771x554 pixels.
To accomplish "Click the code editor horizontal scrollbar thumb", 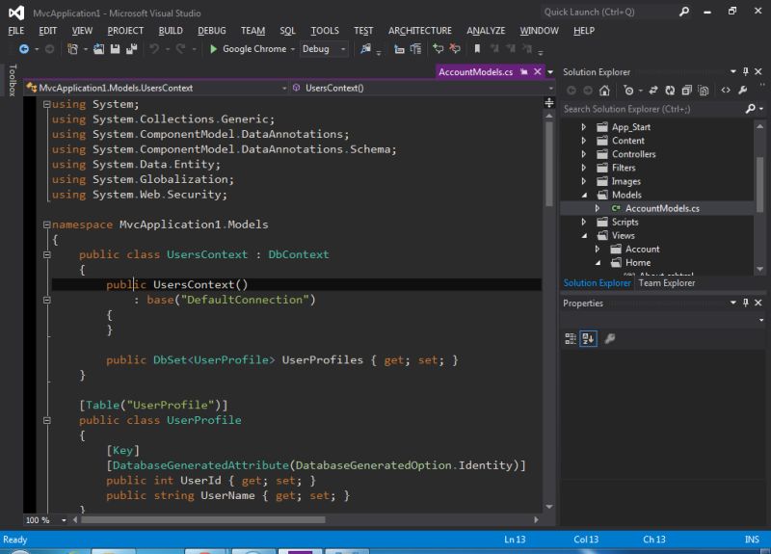I will click(x=202, y=519).
